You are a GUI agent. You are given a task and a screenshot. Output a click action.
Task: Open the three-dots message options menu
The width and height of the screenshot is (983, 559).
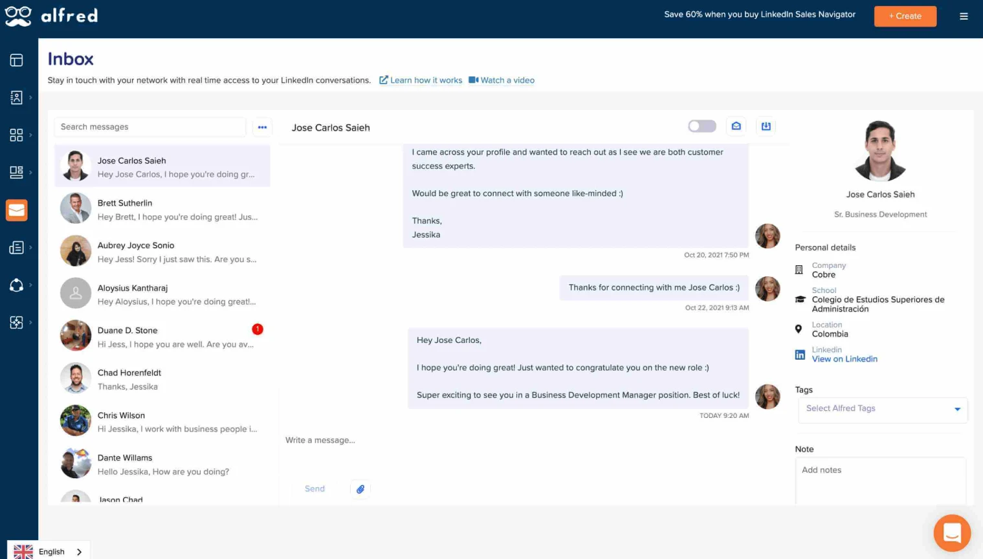pos(262,127)
